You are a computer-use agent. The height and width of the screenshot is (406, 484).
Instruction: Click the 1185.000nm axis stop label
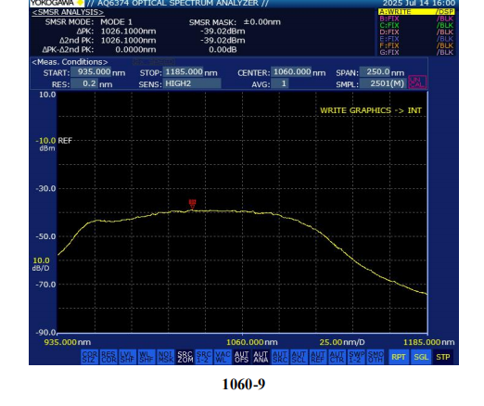pyautogui.click(x=428, y=342)
